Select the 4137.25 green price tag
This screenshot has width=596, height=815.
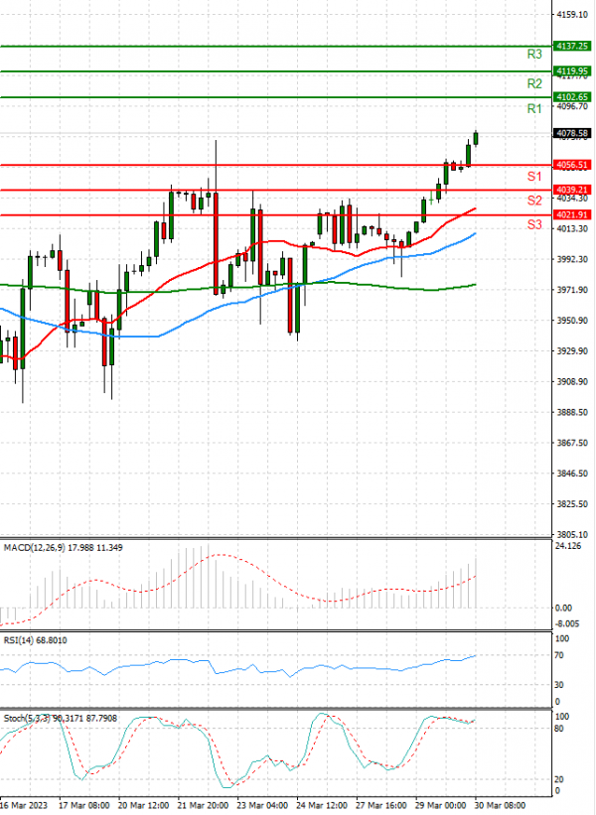(x=571, y=47)
